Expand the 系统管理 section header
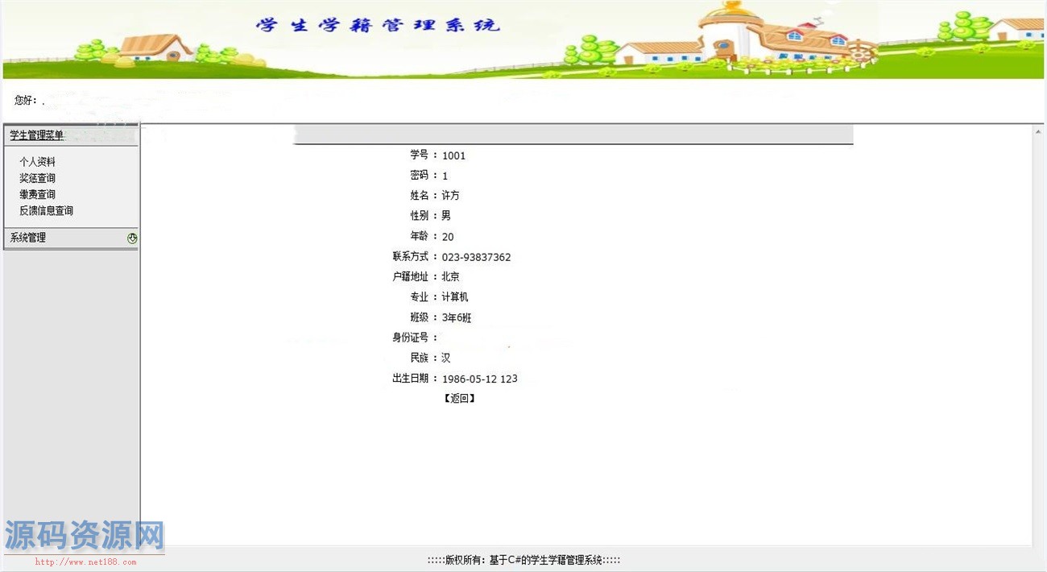The image size is (1047, 572). click(28, 238)
